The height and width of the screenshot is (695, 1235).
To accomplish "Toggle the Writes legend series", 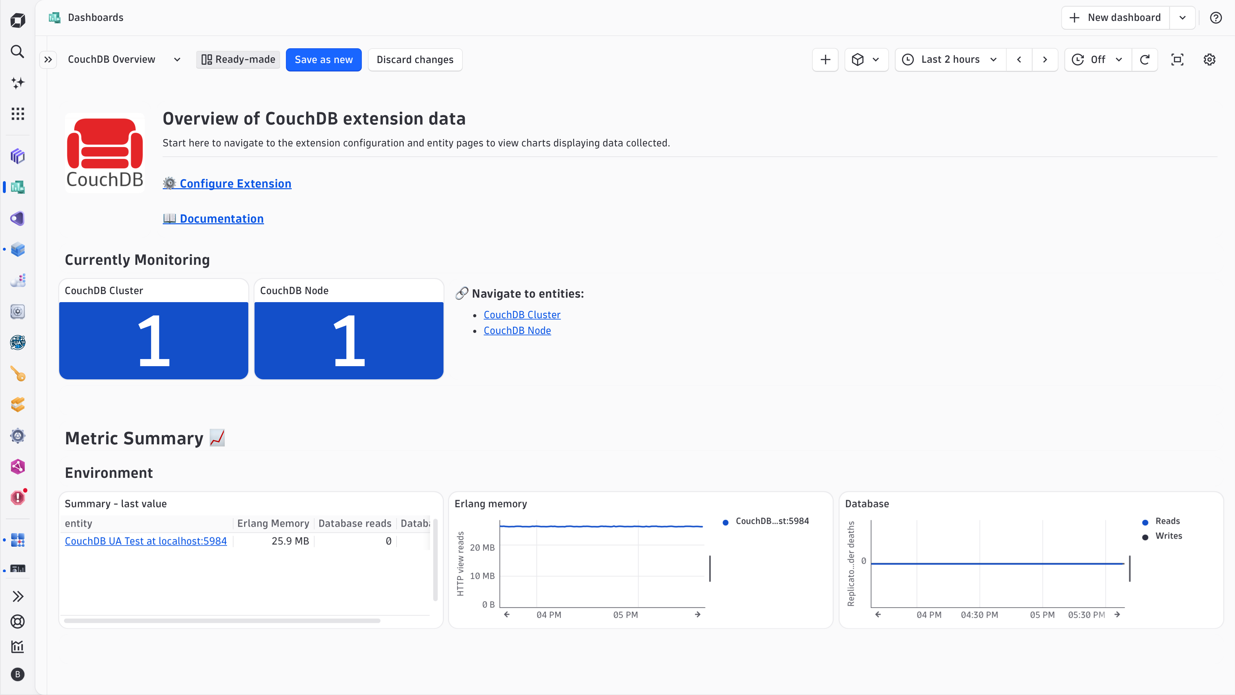I will point(1163,536).
